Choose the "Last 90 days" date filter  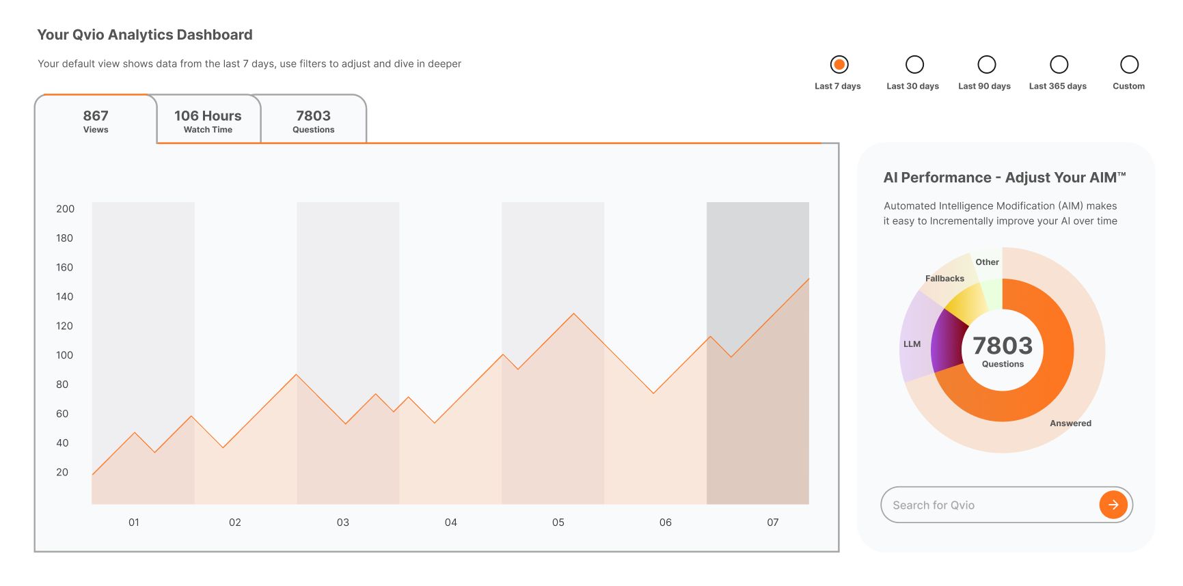pyautogui.click(x=986, y=65)
